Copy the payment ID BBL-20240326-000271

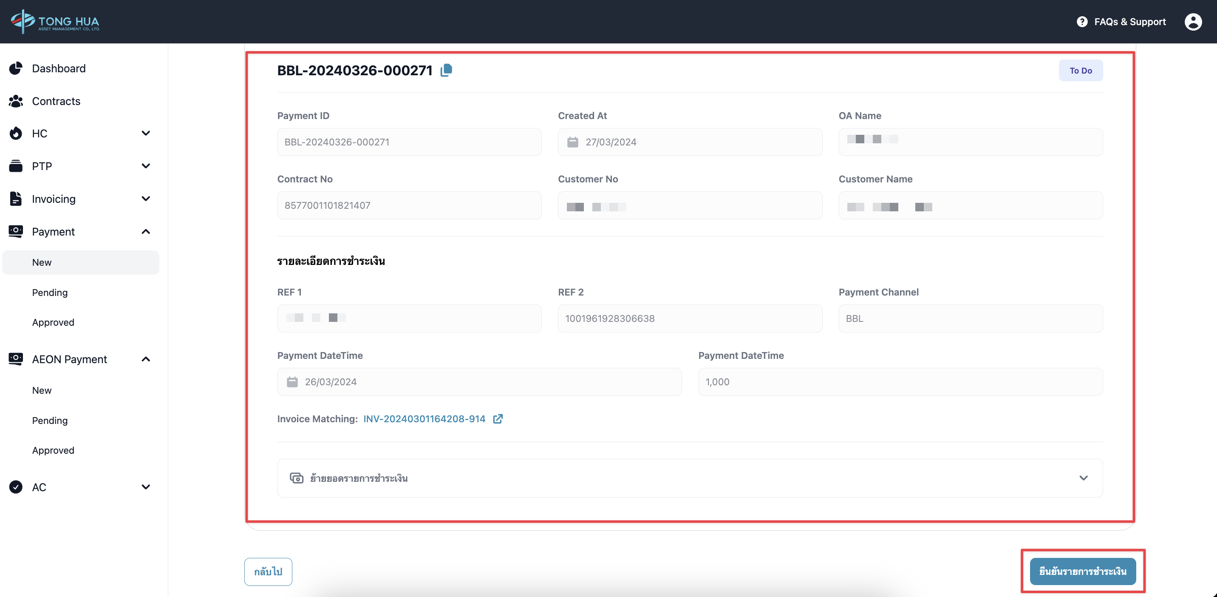point(446,71)
